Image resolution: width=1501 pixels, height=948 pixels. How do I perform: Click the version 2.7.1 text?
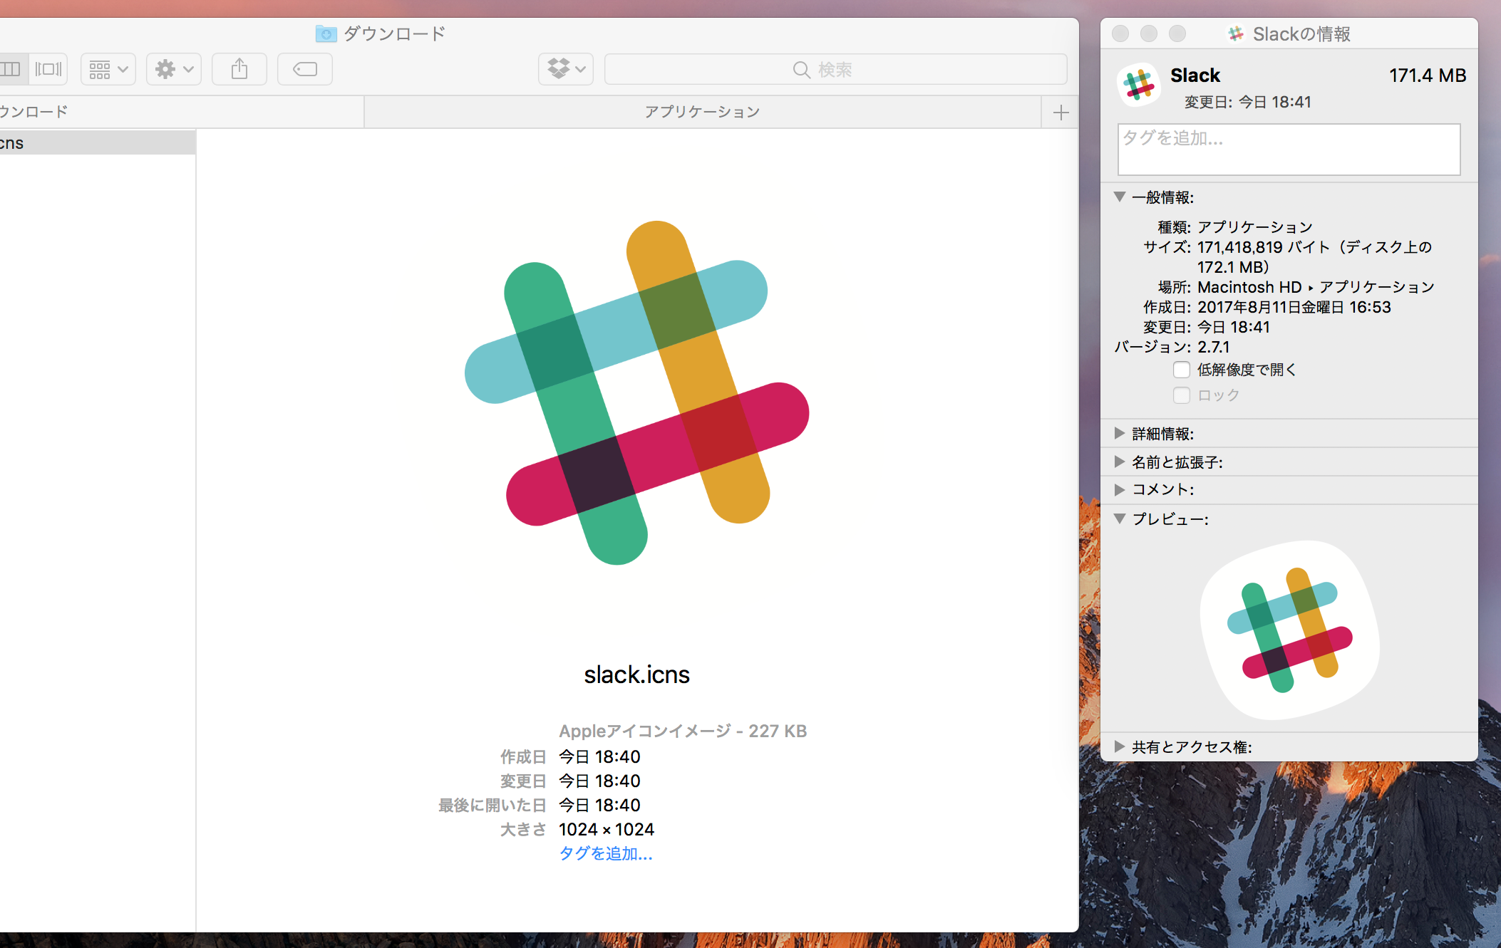point(1214,347)
